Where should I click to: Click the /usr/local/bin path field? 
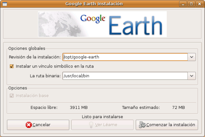(x=125, y=76)
